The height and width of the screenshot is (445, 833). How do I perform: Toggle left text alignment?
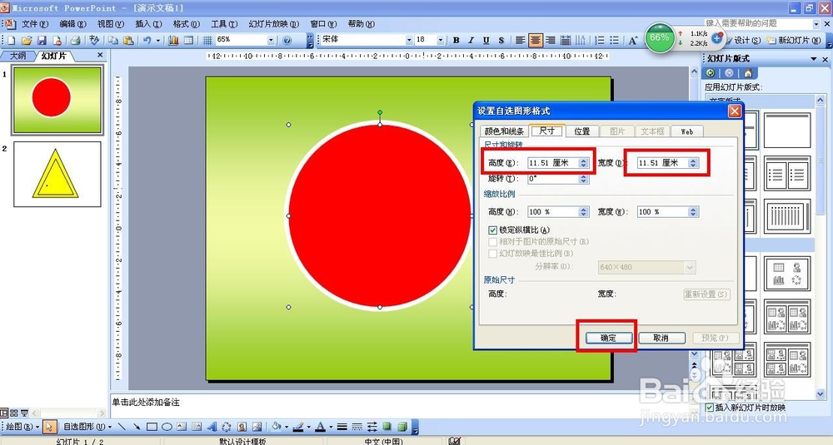point(520,40)
